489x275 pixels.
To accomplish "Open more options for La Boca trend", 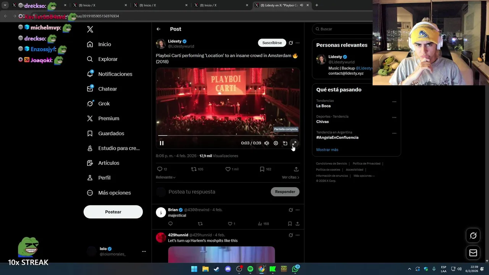I will coord(394,102).
